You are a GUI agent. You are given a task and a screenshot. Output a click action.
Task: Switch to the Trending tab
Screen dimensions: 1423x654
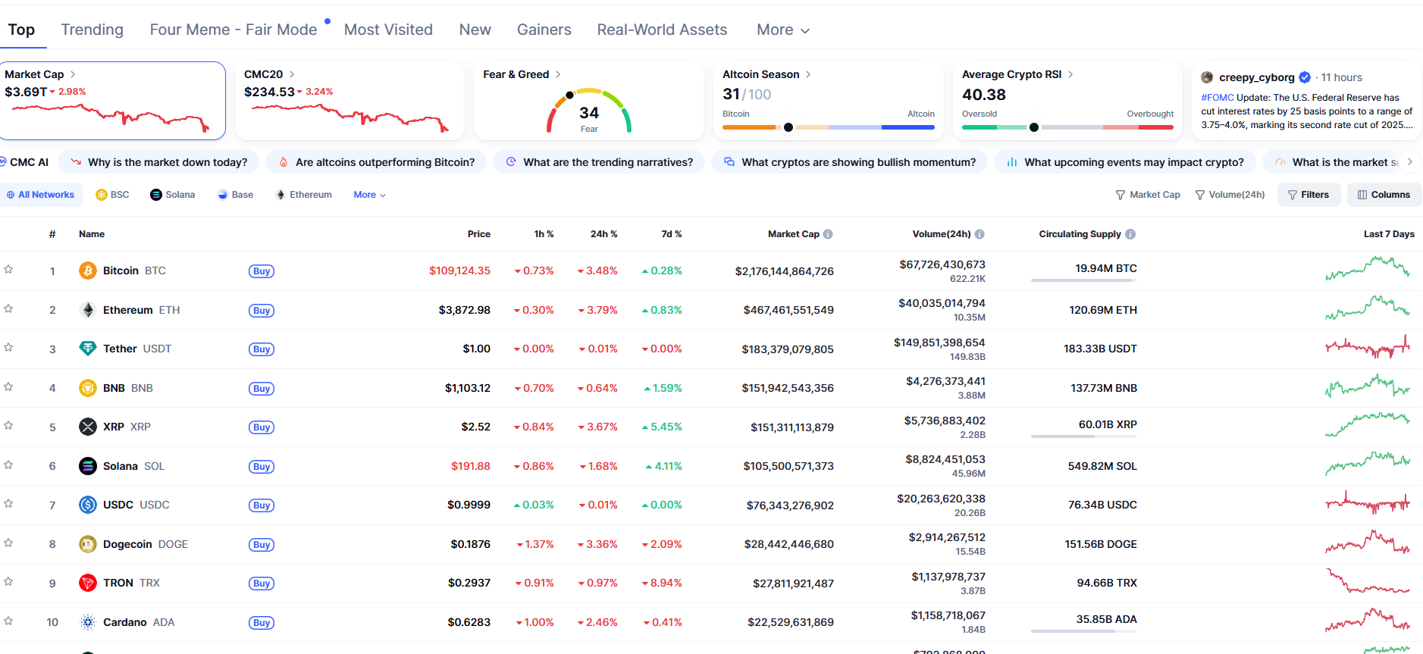(92, 30)
